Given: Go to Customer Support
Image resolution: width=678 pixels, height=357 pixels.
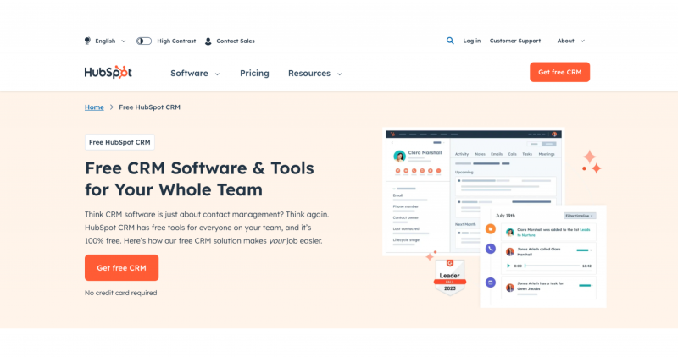Looking at the screenshot, I should [x=515, y=41].
